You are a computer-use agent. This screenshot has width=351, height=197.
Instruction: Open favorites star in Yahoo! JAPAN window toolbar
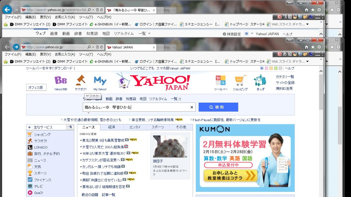click(x=313, y=47)
